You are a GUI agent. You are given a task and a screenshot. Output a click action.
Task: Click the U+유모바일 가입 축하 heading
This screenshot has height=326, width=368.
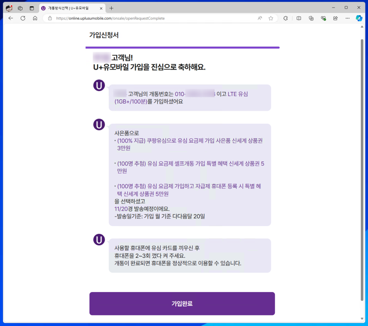149,67
